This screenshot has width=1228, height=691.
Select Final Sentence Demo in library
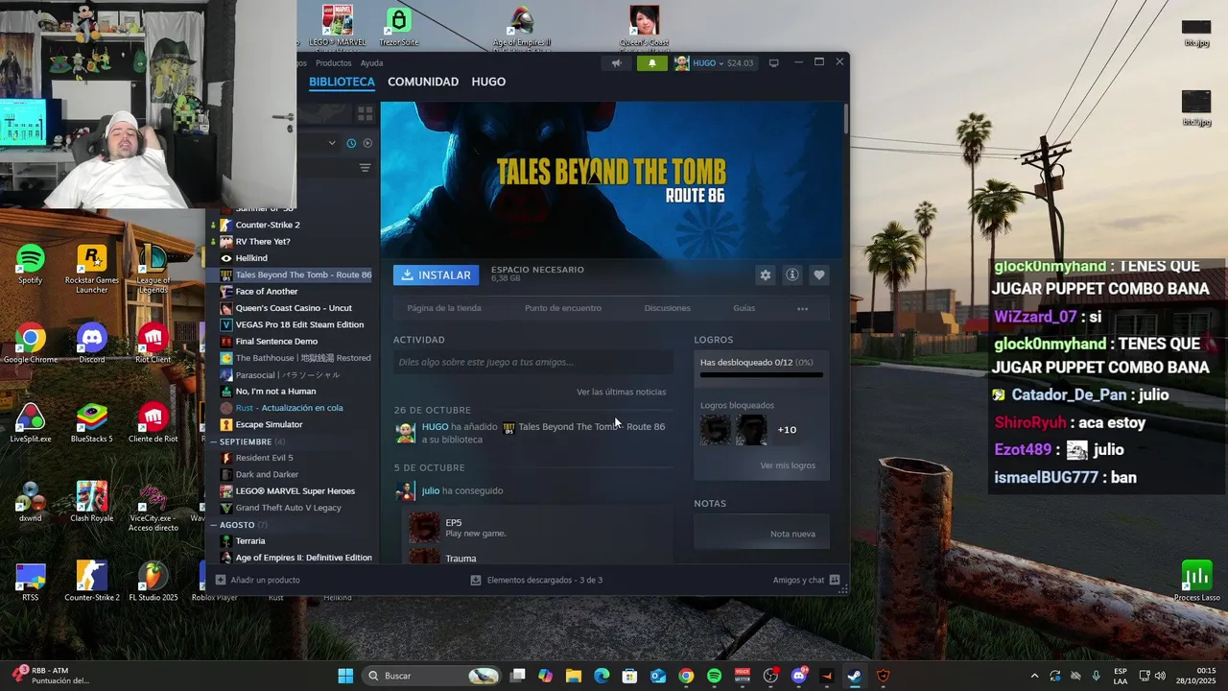coord(276,342)
